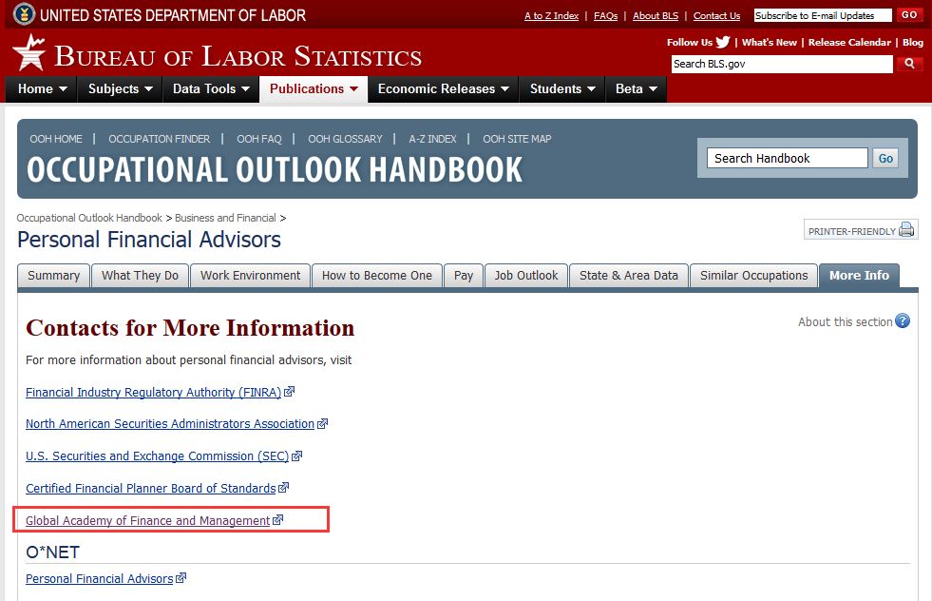Open North American Securities Administrators Association link
The height and width of the screenshot is (601, 932).
pos(170,424)
